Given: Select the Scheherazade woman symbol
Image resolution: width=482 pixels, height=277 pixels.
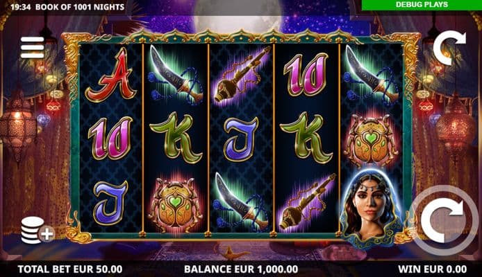Looking at the screenshot, I should pyautogui.click(x=372, y=208).
